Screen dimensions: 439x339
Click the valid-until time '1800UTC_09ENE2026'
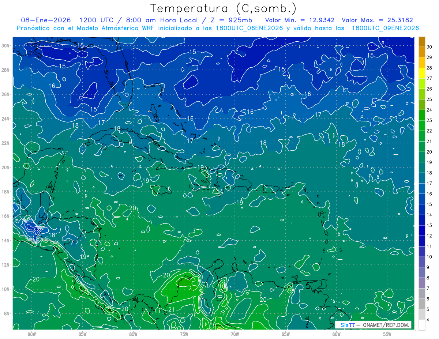click(x=385, y=28)
